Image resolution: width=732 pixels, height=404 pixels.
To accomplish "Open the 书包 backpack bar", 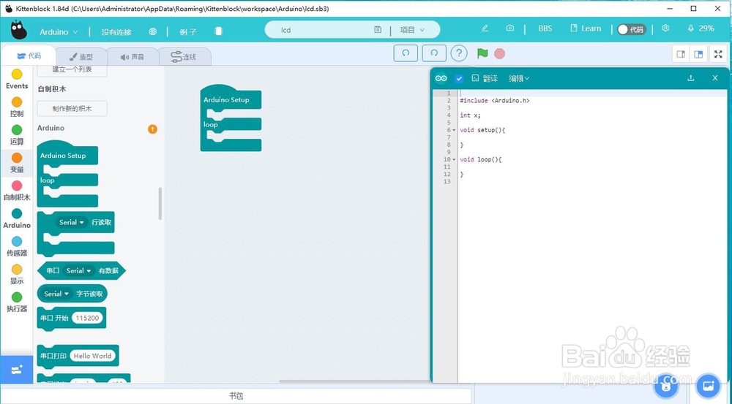I will coord(236,396).
